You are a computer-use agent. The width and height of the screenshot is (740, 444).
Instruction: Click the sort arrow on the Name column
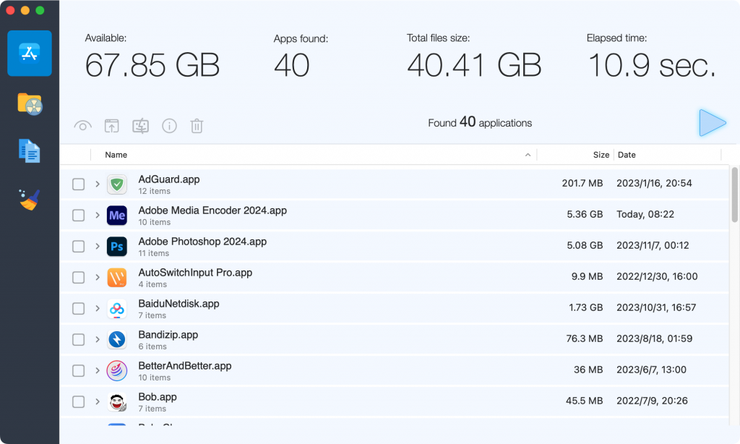click(x=528, y=155)
